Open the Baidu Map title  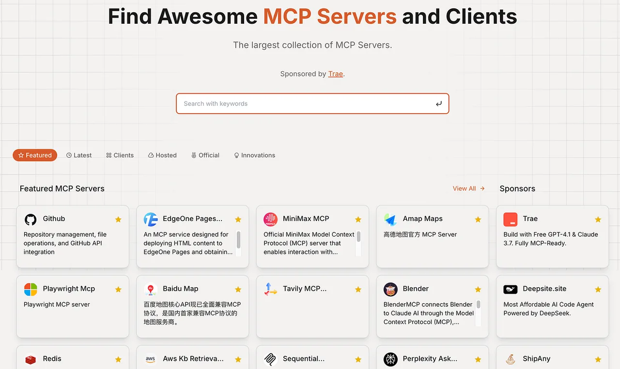181,289
